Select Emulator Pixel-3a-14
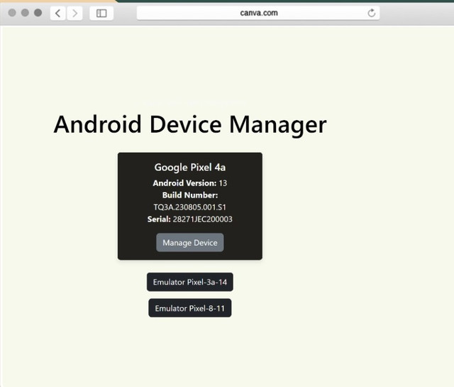Viewport: 454px width, 387px height. click(190, 282)
